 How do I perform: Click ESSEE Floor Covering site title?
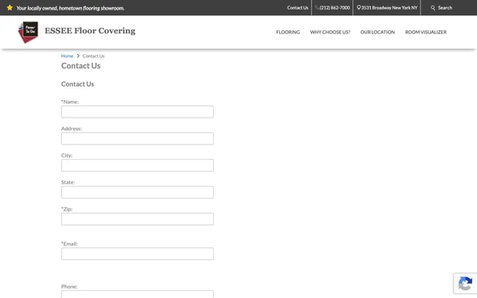coord(90,31)
